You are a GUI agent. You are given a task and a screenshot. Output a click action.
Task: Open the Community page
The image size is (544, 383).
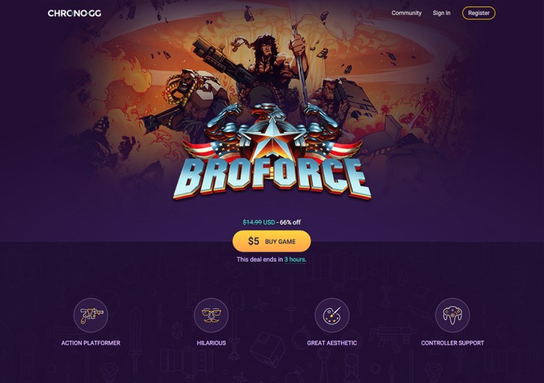(406, 13)
